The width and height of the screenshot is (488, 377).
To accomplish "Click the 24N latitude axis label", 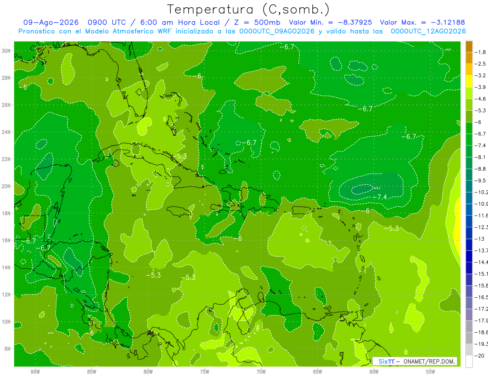I will click(x=7, y=132).
